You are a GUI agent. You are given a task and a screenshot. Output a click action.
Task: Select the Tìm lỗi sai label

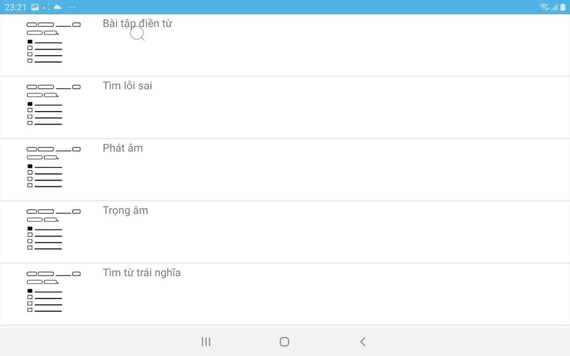(127, 86)
